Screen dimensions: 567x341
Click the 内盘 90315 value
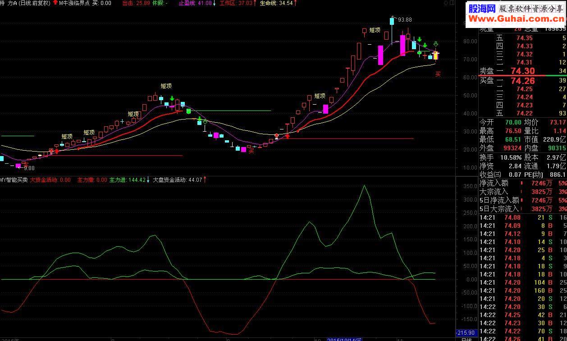point(557,148)
